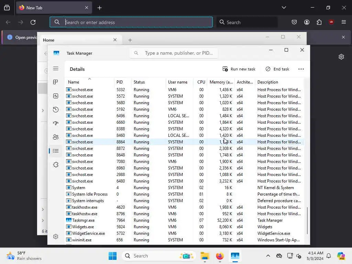352x264 pixels.
Task: Sort by Description column header
Action: pyautogui.click(x=280, y=82)
